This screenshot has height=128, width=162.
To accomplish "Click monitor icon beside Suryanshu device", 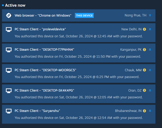I will [9, 111].
